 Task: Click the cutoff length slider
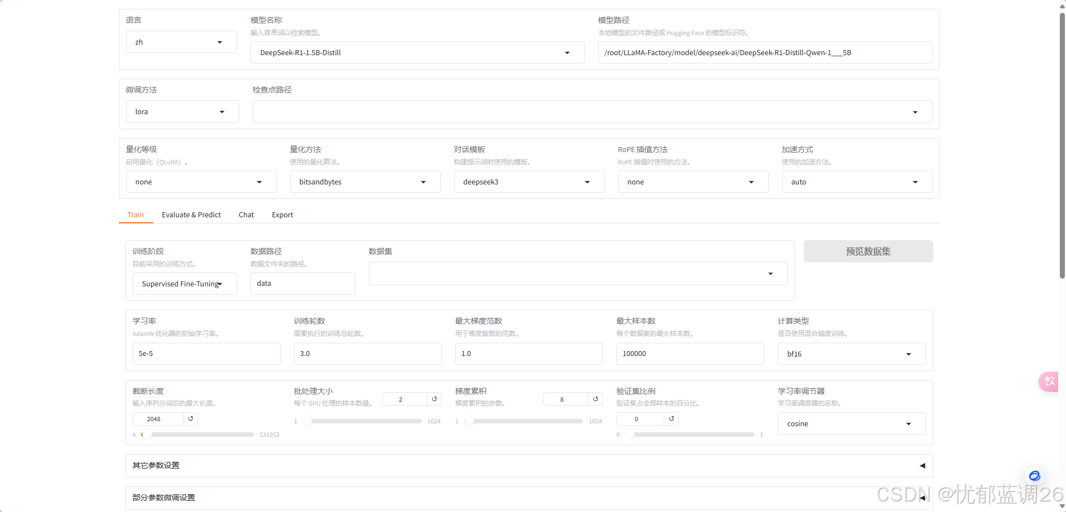tap(197, 435)
